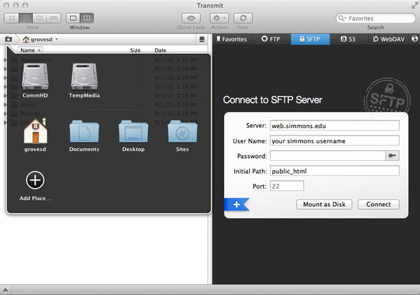
Task: Click the Initial Path input field
Action: pos(335,171)
